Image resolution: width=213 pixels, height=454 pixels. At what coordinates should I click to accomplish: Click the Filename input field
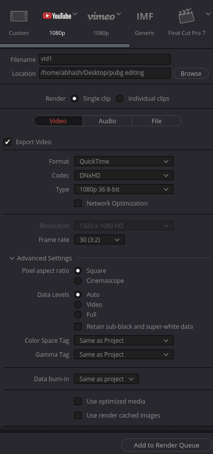[105, 59]
